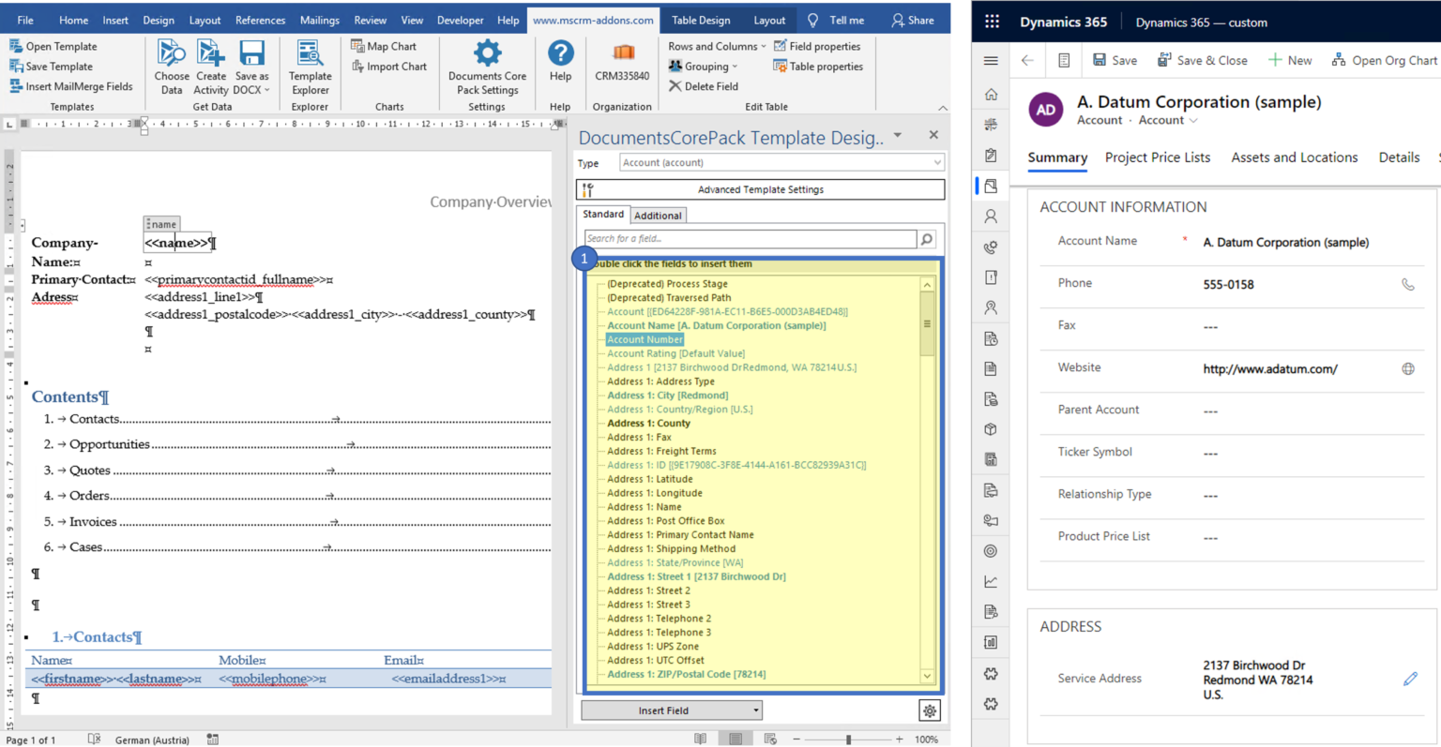Screen dimensions: 1441x747
Task: Open template designer settings via gear icon
Action: tap(929, 710)
